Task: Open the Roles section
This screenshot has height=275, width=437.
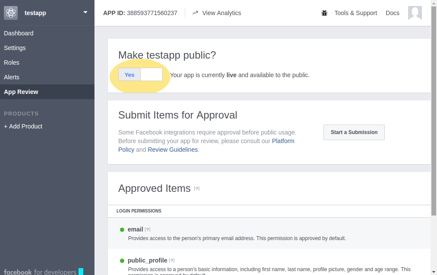Action: 12,62
